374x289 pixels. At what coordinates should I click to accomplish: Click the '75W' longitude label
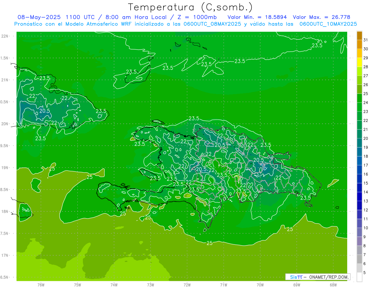coord(78,285)
